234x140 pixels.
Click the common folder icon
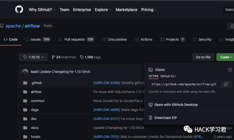pyautogui.click(x=25, y=101)
